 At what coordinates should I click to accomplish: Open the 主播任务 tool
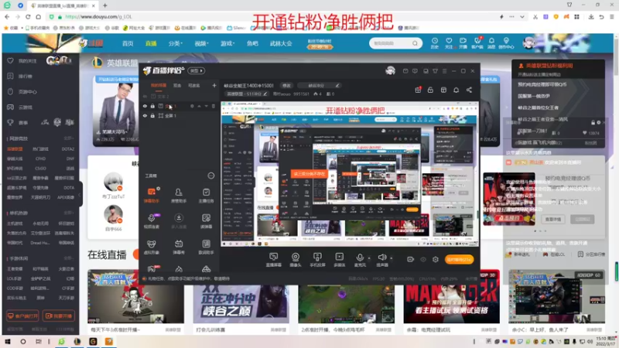(x=206, y=195)
